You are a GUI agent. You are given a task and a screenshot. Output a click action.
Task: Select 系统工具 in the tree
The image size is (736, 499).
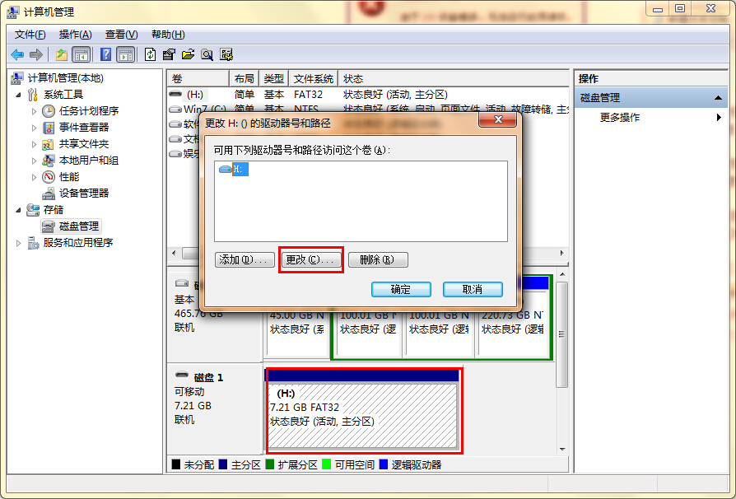click(63, 95)
